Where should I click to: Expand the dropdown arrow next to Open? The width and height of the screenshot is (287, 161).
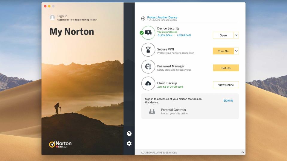click(236, 35)
